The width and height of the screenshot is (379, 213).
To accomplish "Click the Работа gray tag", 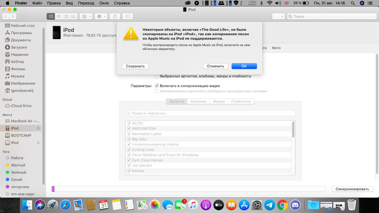I will coord(17,158).
